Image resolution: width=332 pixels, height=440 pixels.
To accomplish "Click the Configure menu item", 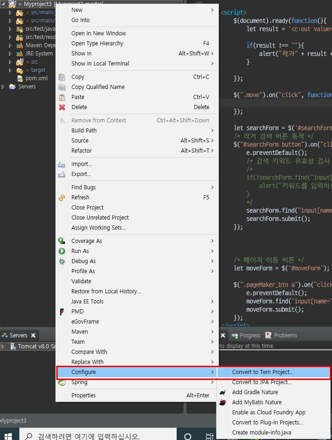I will coord(137,372).
